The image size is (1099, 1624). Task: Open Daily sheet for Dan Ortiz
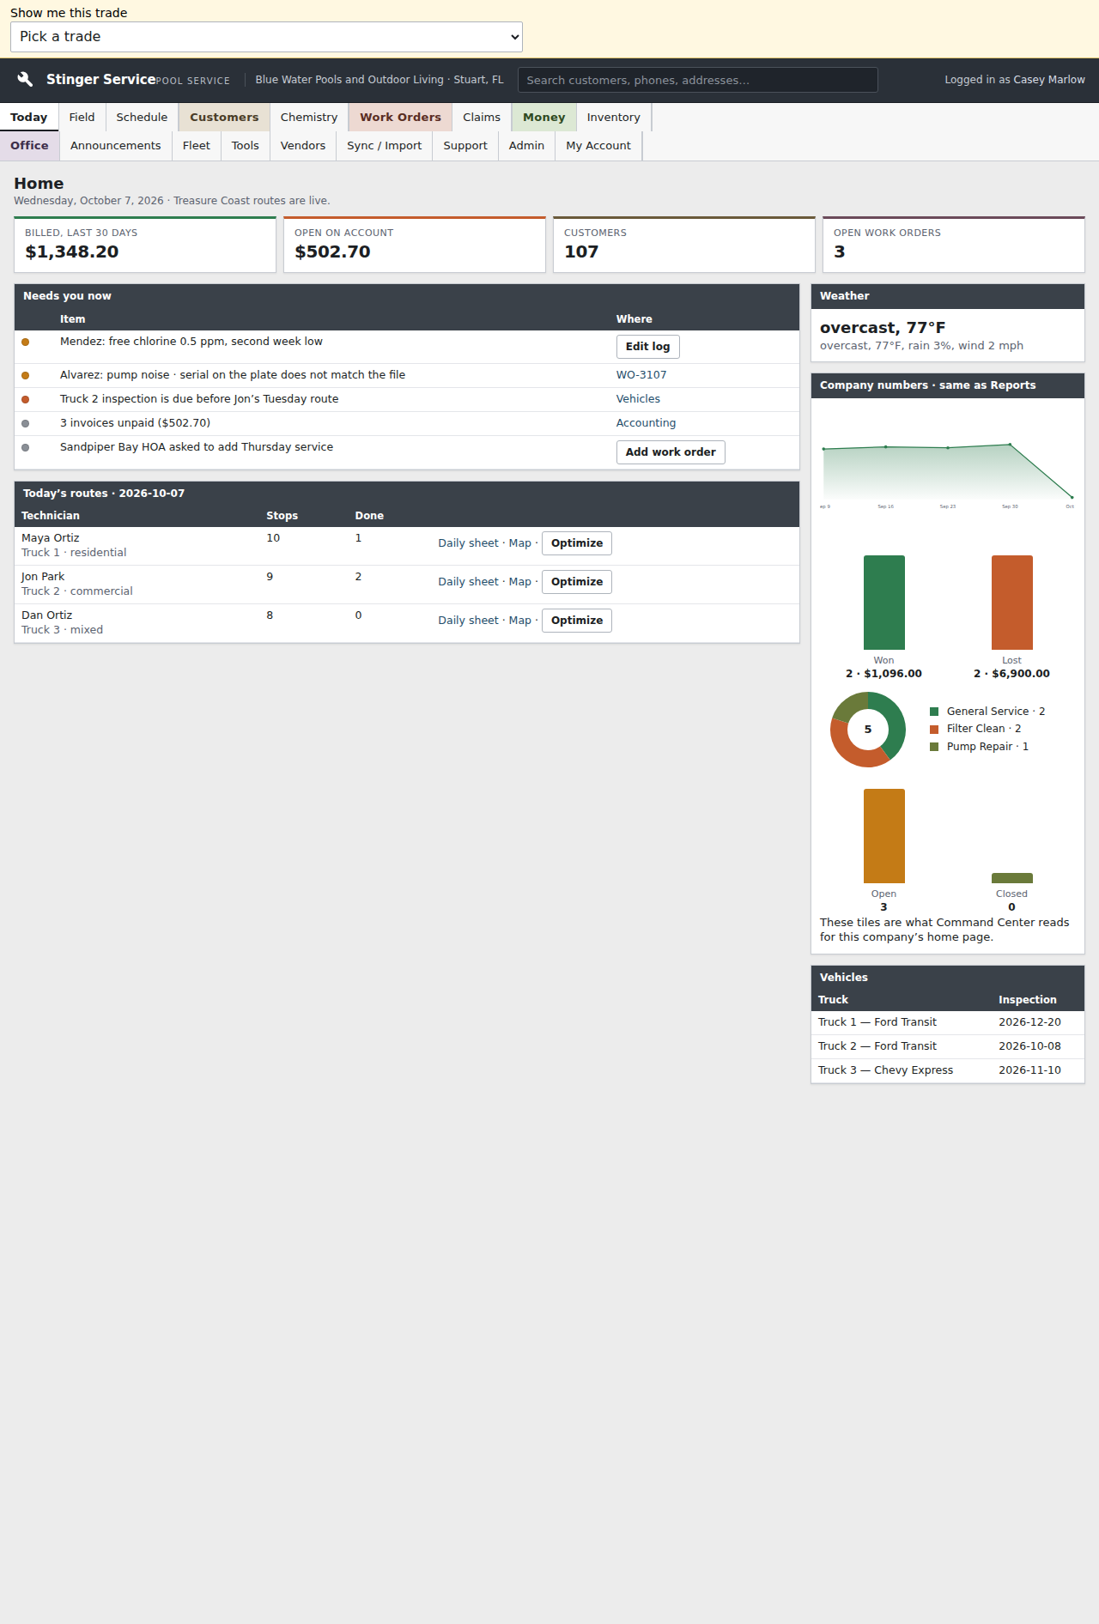point(468,621)
